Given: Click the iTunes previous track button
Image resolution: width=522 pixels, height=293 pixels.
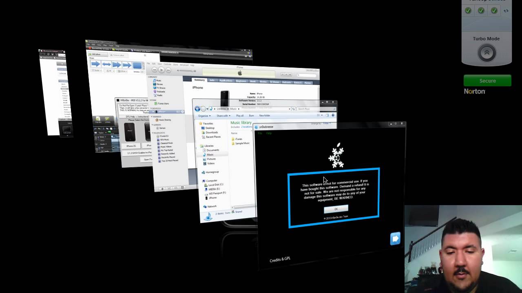Looking at the screenshot, I should tap(154, 70).
